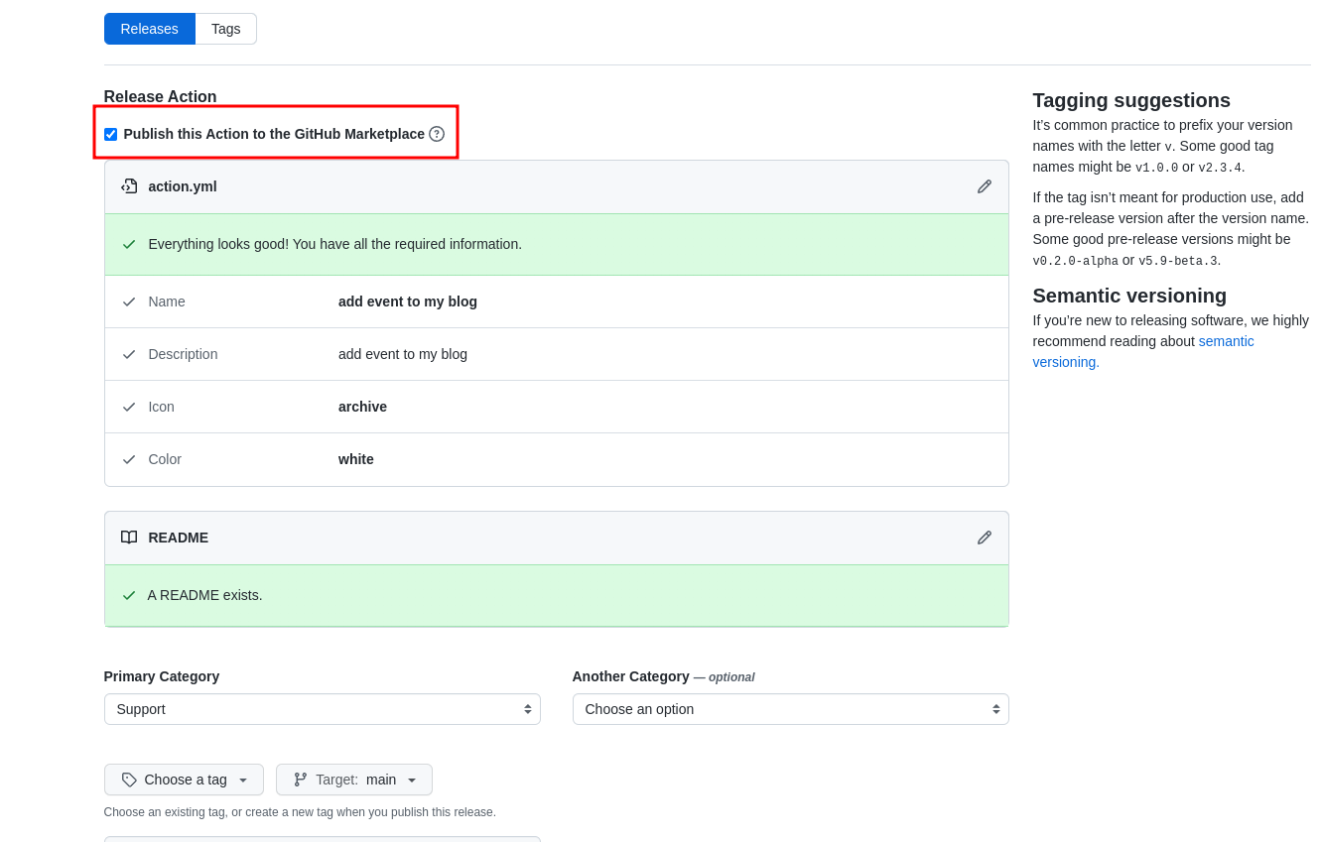Viewport: 1320px width, 842px height.
Task: Switch to the Tags tab
Action: pos(225,29)
